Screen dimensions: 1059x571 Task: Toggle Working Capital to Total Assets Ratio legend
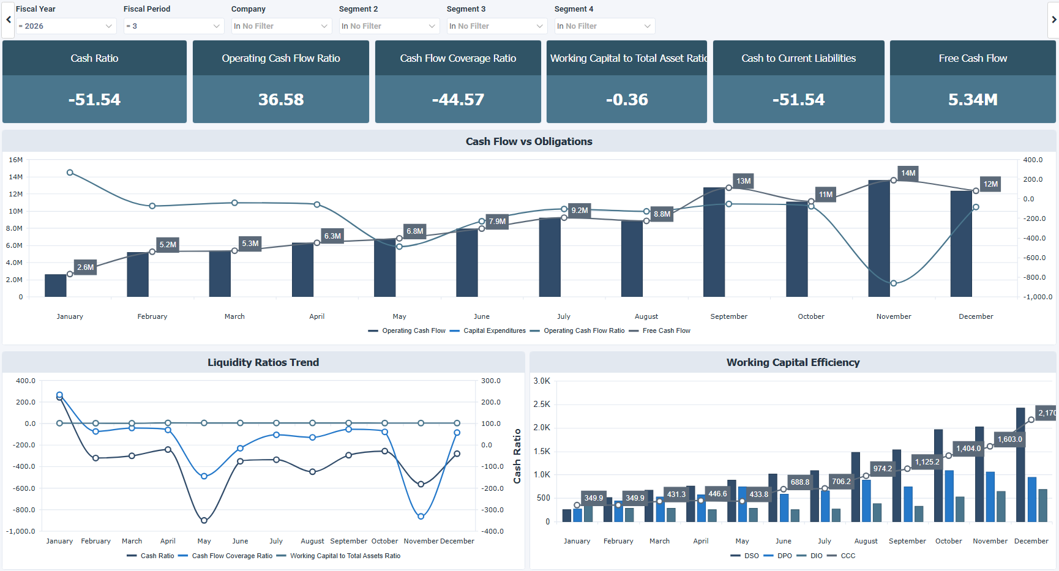click(339, 556)
